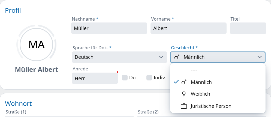271x117 pixels.
Task: Collapse Geschlecht dropdown via its chevron arrow
Action: click(259, 57)
